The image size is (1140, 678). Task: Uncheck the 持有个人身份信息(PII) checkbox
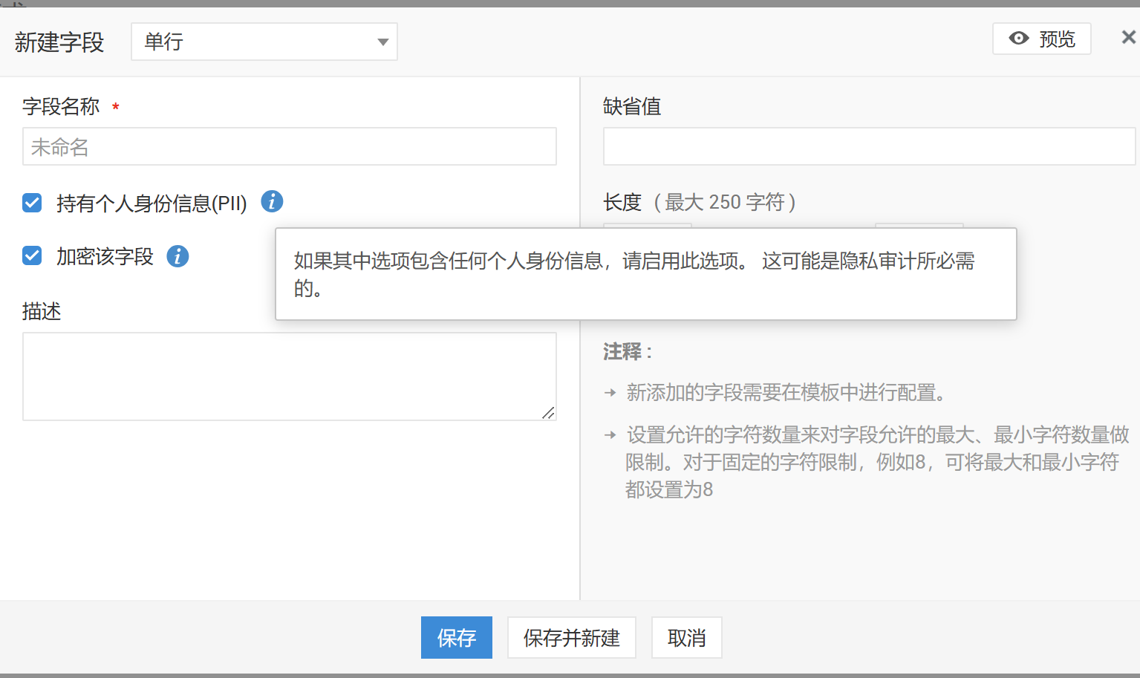pos(32,203)
